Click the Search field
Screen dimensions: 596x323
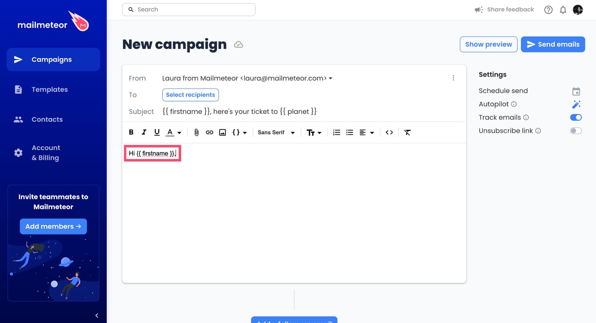coord(189,10)
